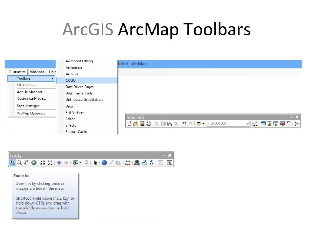
Task: Open the Customize menu
Action: (x=17, y=72)
